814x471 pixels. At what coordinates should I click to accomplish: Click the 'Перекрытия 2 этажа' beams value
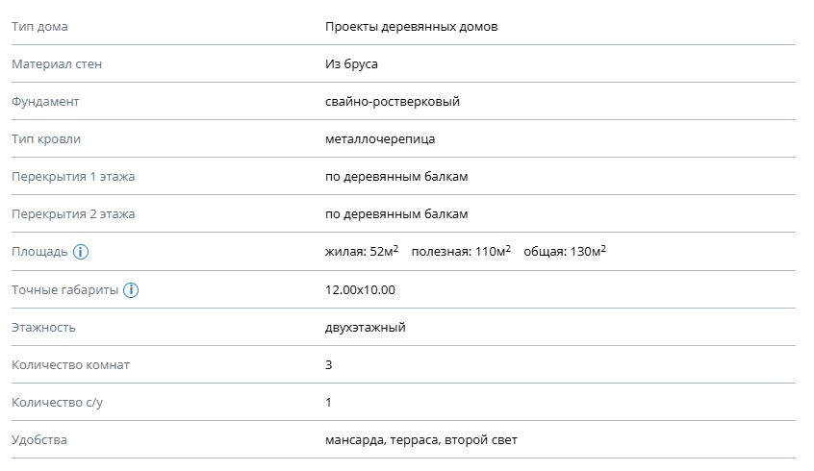[396, 214]
